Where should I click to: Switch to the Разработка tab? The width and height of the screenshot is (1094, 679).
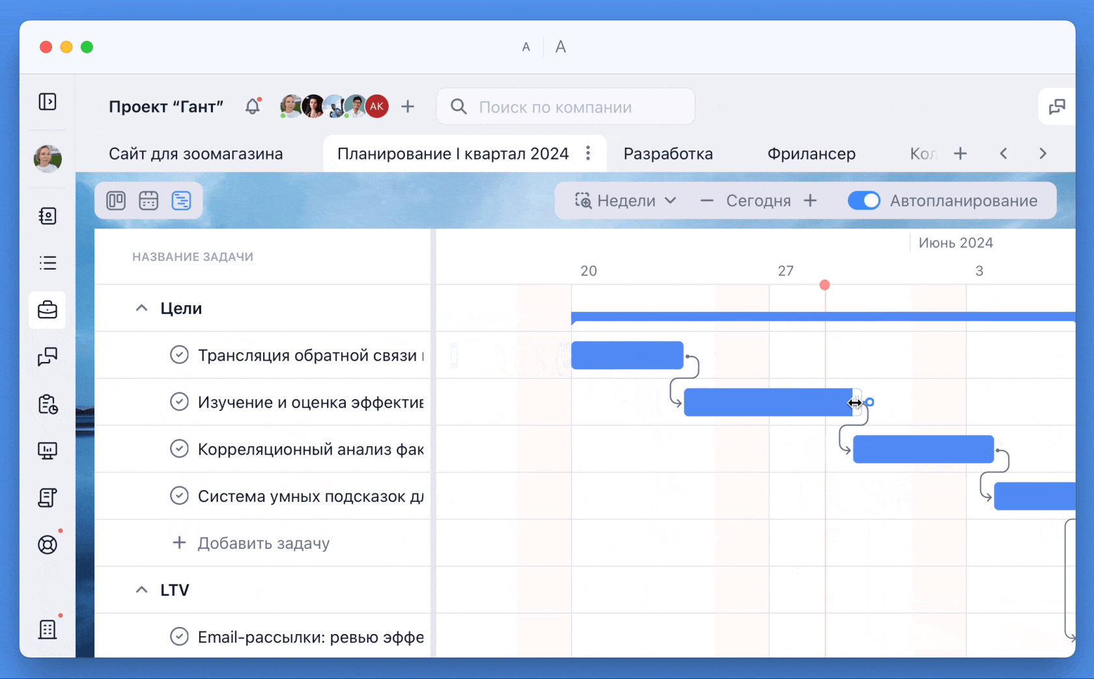coord(667,154)
